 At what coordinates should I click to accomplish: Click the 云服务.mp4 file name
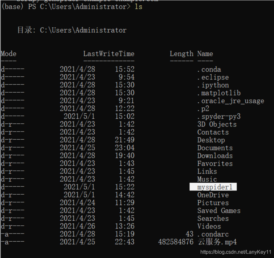(x=217, y=242)
